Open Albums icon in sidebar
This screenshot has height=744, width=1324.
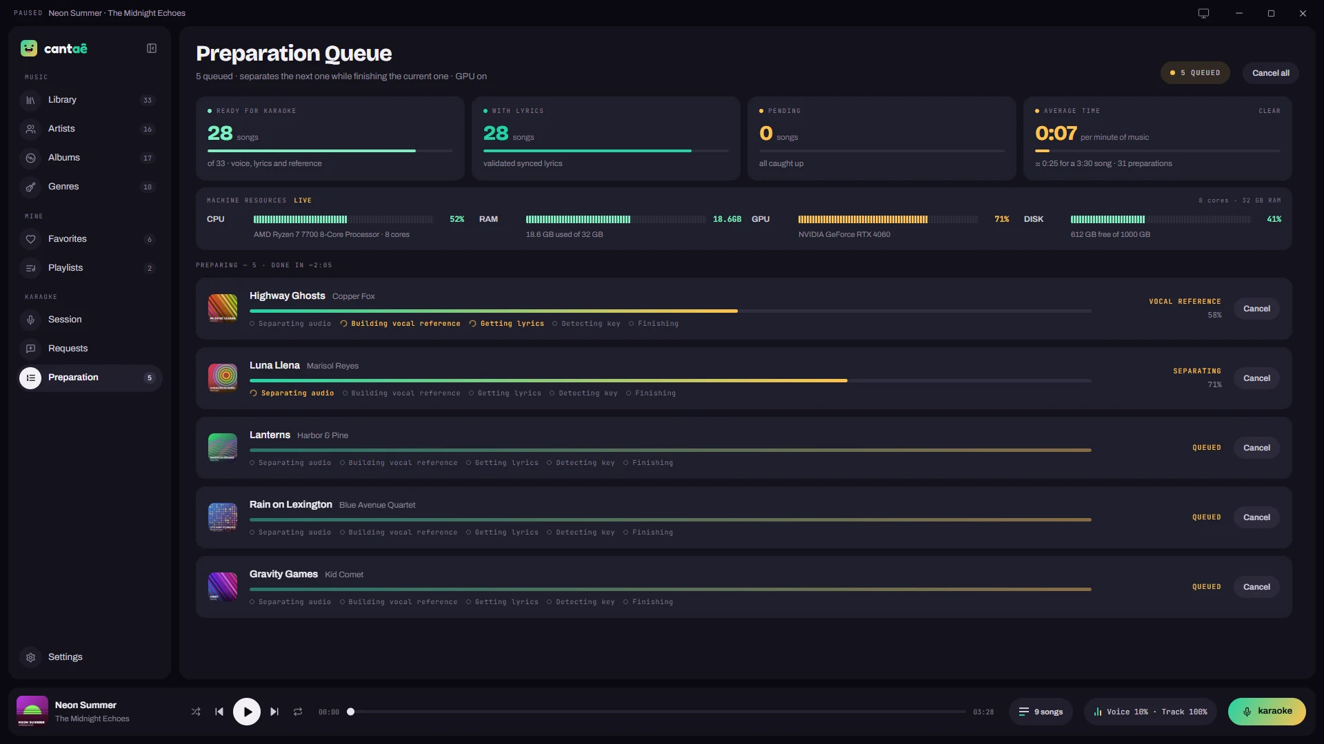point(30,158)
